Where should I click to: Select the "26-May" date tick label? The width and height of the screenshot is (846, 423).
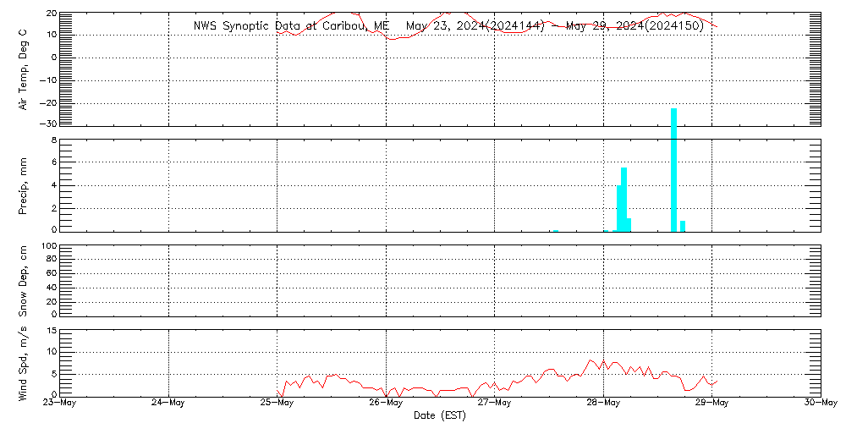386,403
